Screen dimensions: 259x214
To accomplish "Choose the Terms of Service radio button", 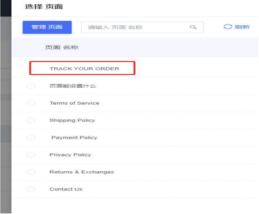I will pyautogui.click(x=31, y=103).
